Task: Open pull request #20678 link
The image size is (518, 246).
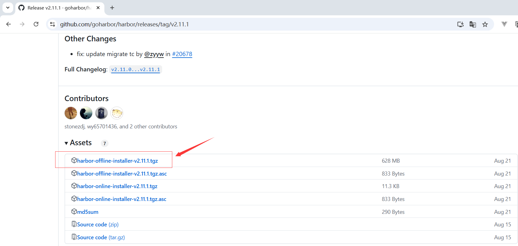Action: pyautogui.click(x=182, y=54)
